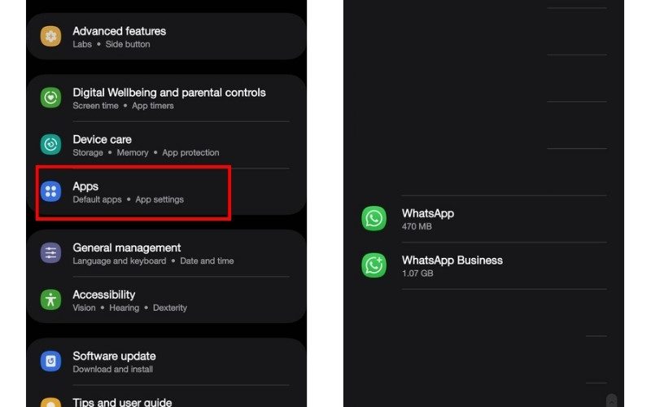The width and height of the screenshot is (651, 407).
Task: Tap the Software update blue icon
Action: [50, 361]
